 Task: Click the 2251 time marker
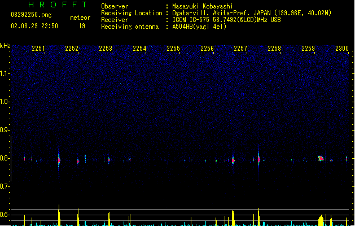[38, 49]
